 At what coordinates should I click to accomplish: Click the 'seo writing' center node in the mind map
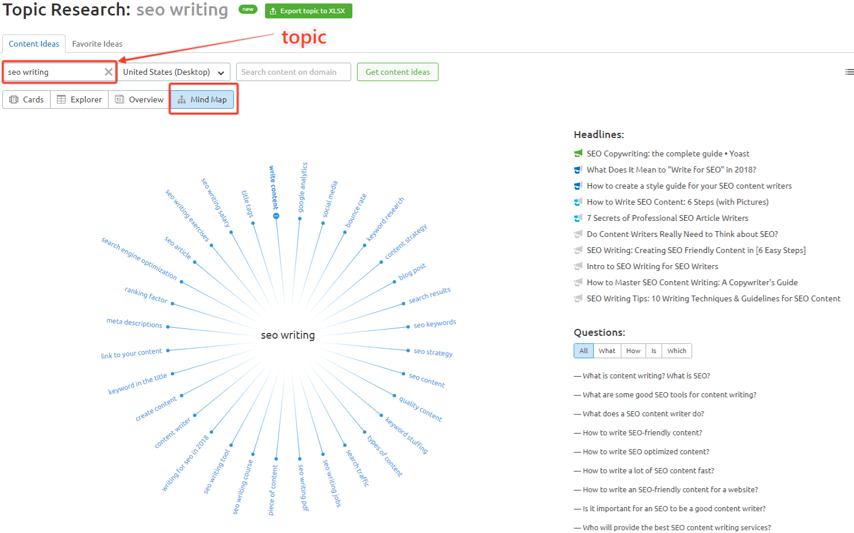287,334
